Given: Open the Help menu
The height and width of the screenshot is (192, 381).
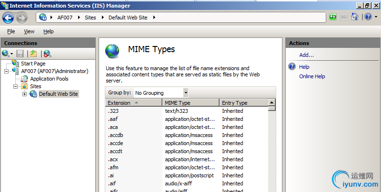Looking at the screenshot, I should (49, 31).
